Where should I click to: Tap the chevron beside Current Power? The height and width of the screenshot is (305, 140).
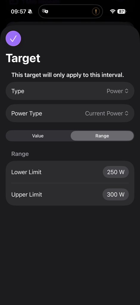coord(127,113)
